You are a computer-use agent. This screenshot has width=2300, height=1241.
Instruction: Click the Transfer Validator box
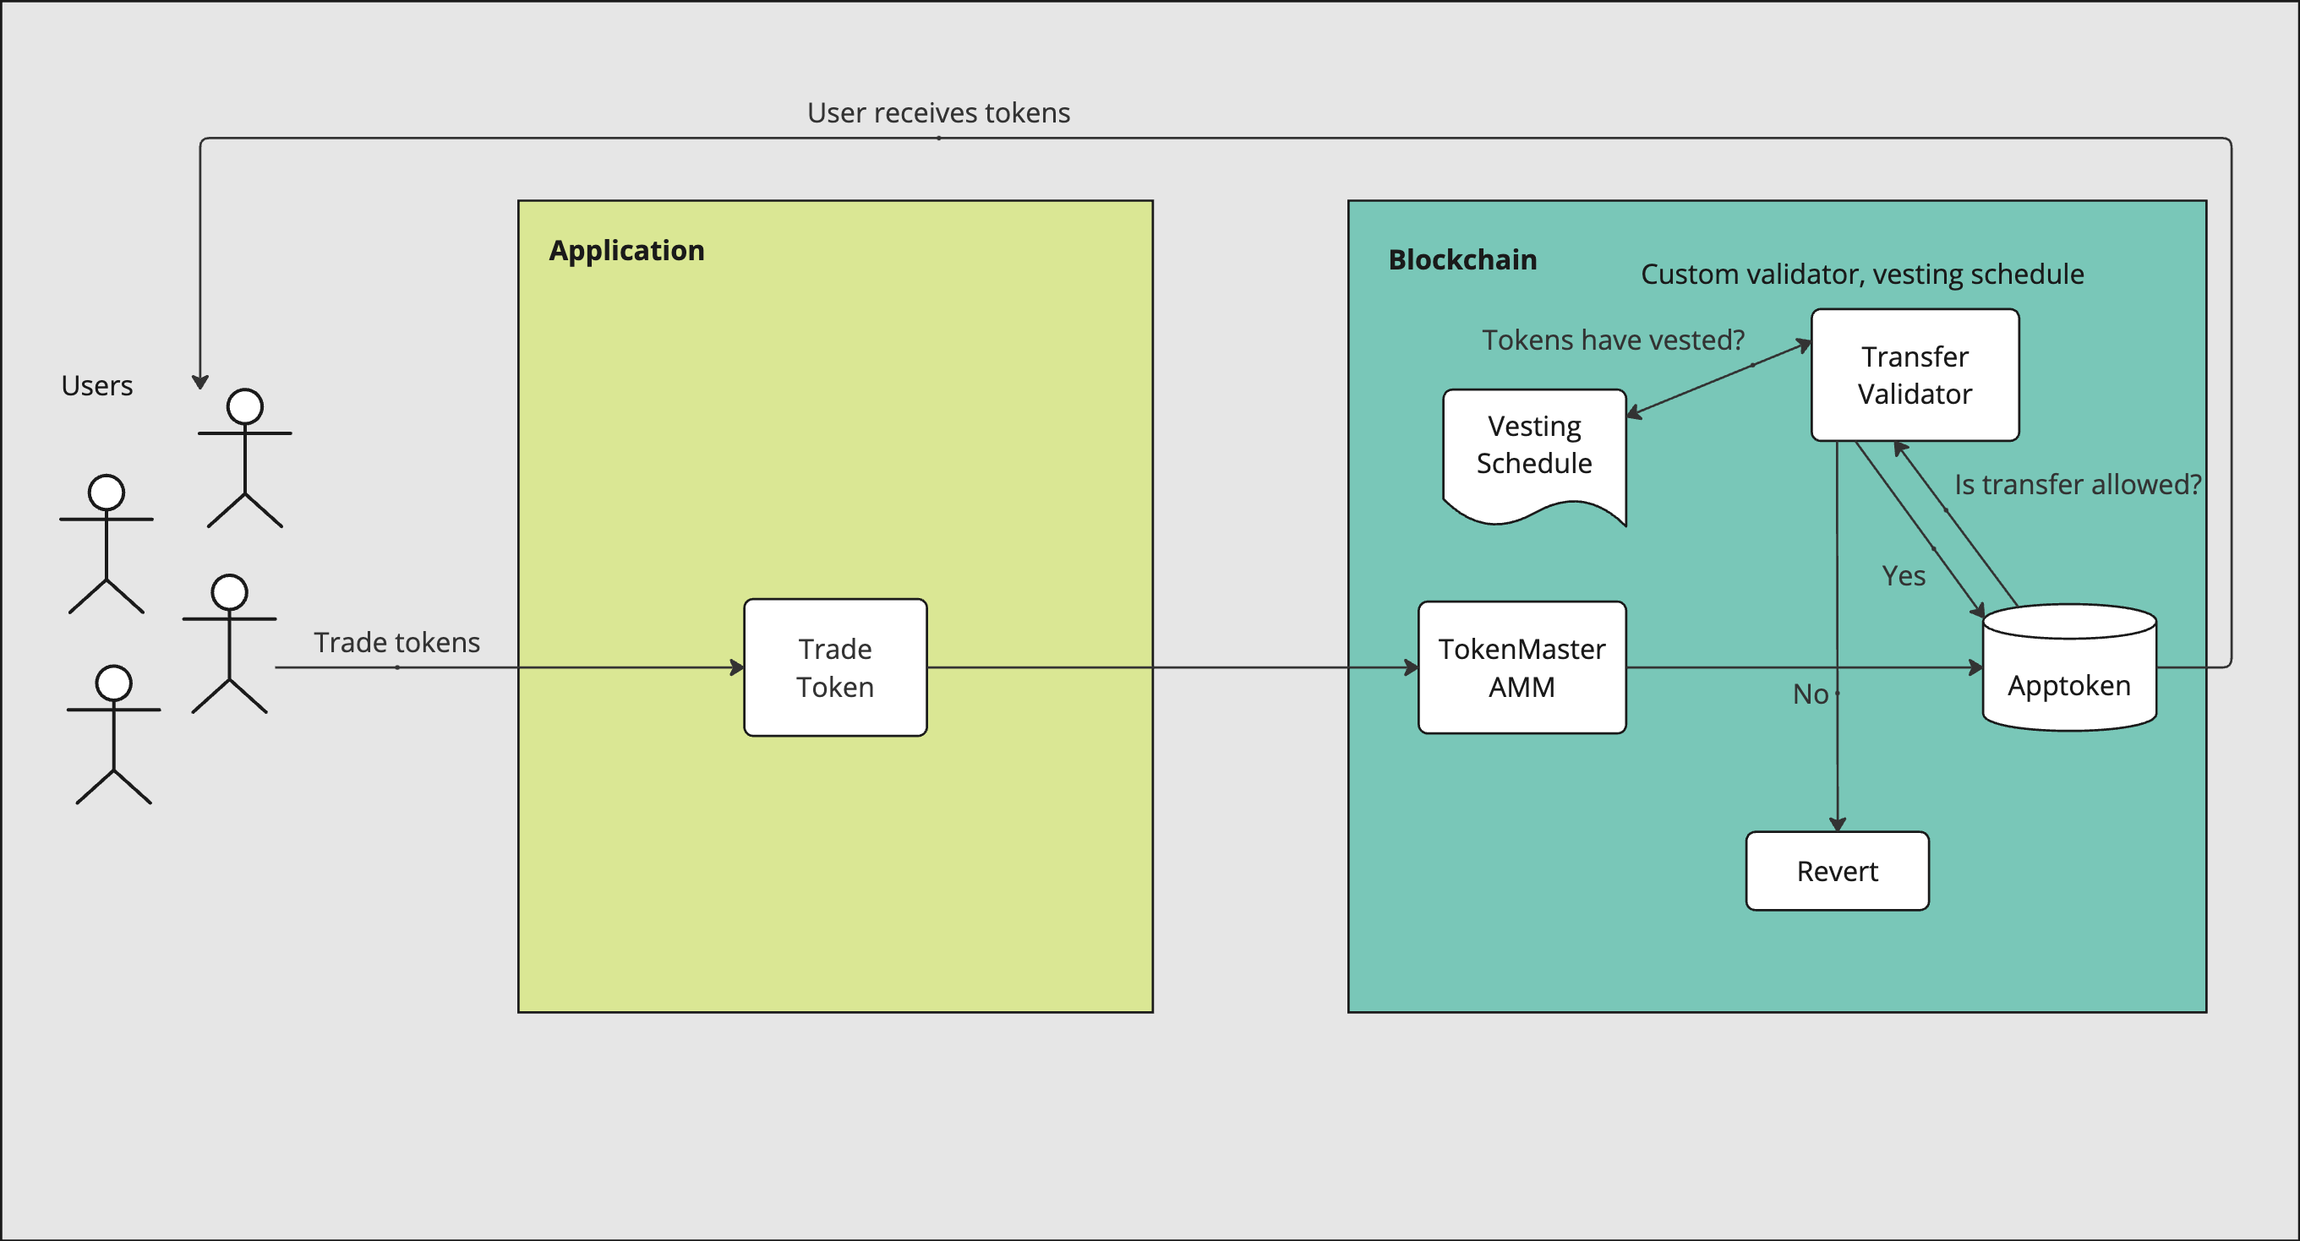tap(1915, 375)
